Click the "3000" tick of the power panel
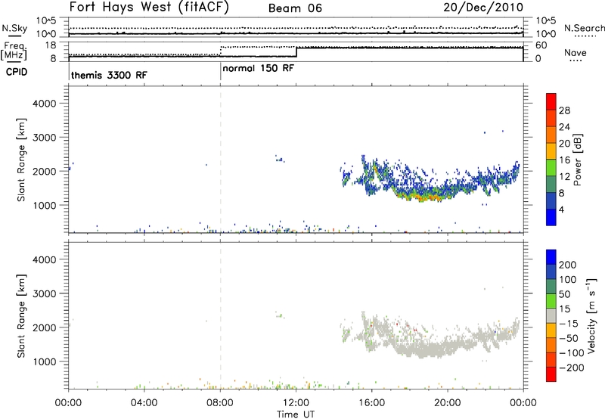 [x=45, y=138]
